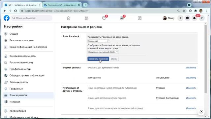Click Изменить for Температура
211x119 pixels.
pyautogui.click(x=191, y=78)
